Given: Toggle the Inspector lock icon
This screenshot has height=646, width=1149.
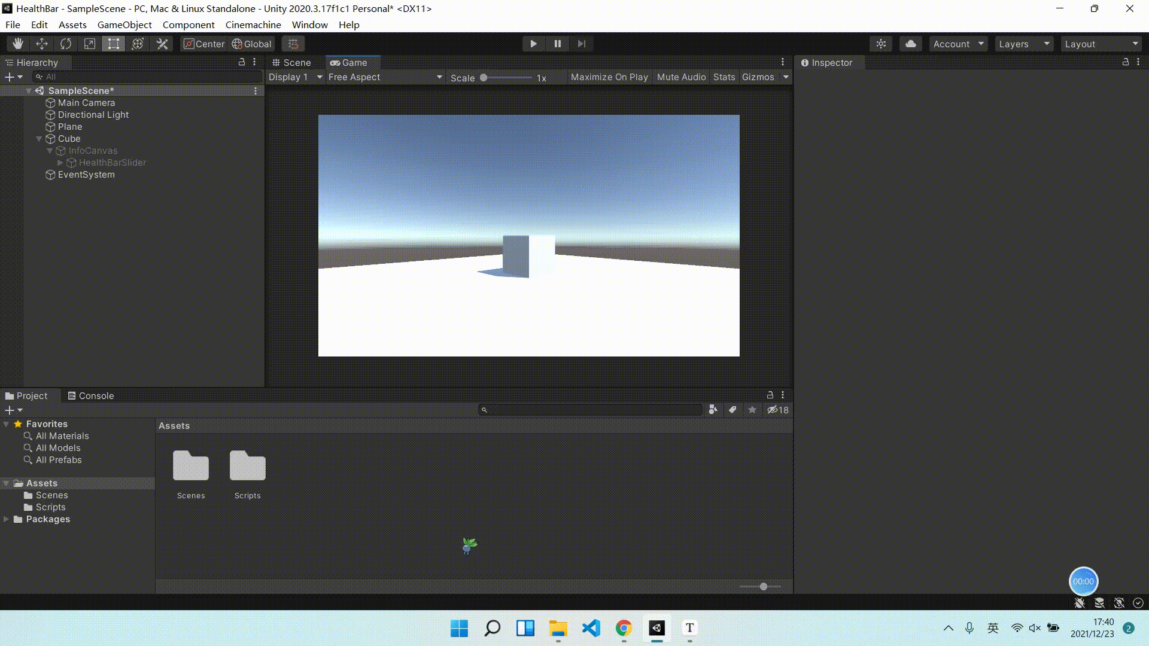Looking at the screenshot, I should [1126, 62].
